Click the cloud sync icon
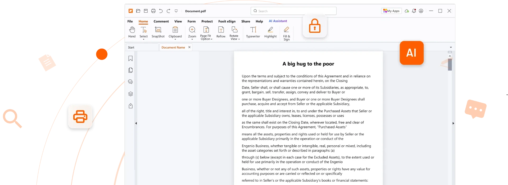 [x=407, y=11]
